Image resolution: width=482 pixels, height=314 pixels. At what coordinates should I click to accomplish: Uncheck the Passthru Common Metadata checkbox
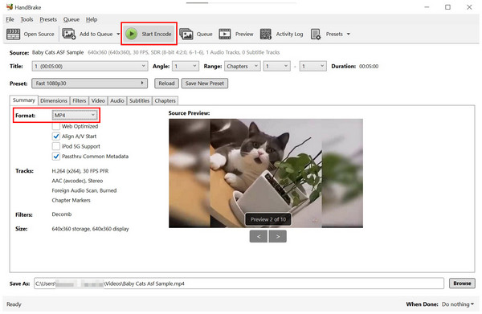click(x=56, y=157)
